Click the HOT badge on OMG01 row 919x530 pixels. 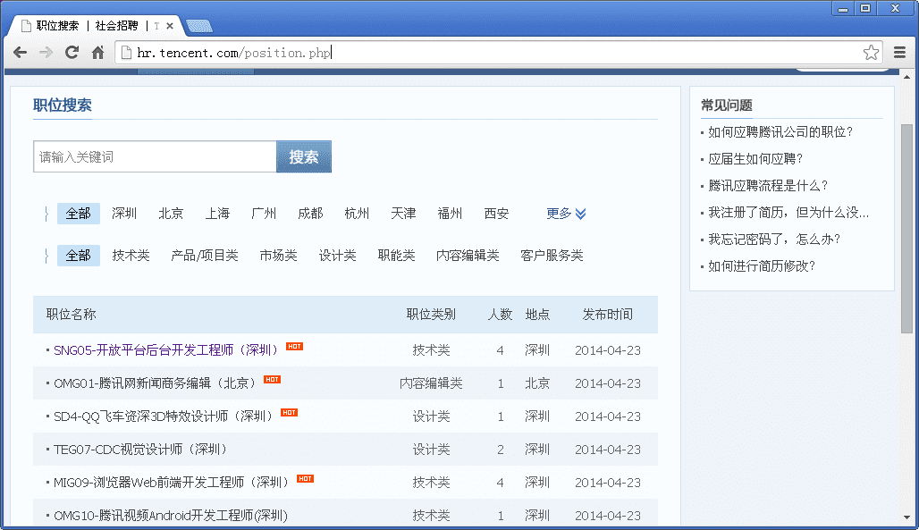click(272, 379)
